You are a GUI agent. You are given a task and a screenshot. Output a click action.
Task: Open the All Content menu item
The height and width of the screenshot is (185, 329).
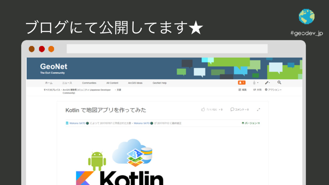[112, 83]
